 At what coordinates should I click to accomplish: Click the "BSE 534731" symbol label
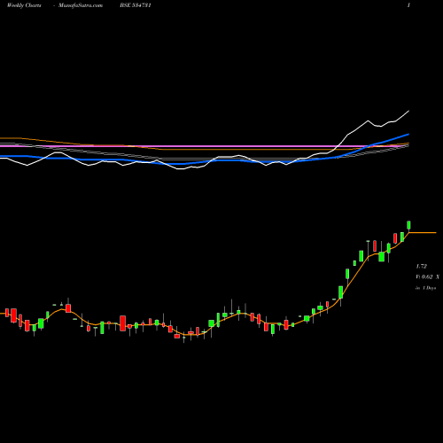(136, 5)
